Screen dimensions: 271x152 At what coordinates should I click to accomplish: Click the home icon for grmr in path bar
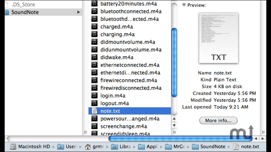click(88, 147)
